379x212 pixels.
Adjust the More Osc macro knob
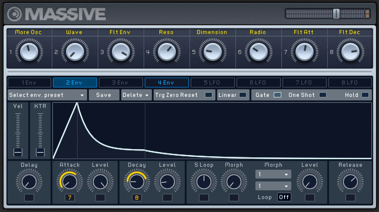[x=29, y=52]
